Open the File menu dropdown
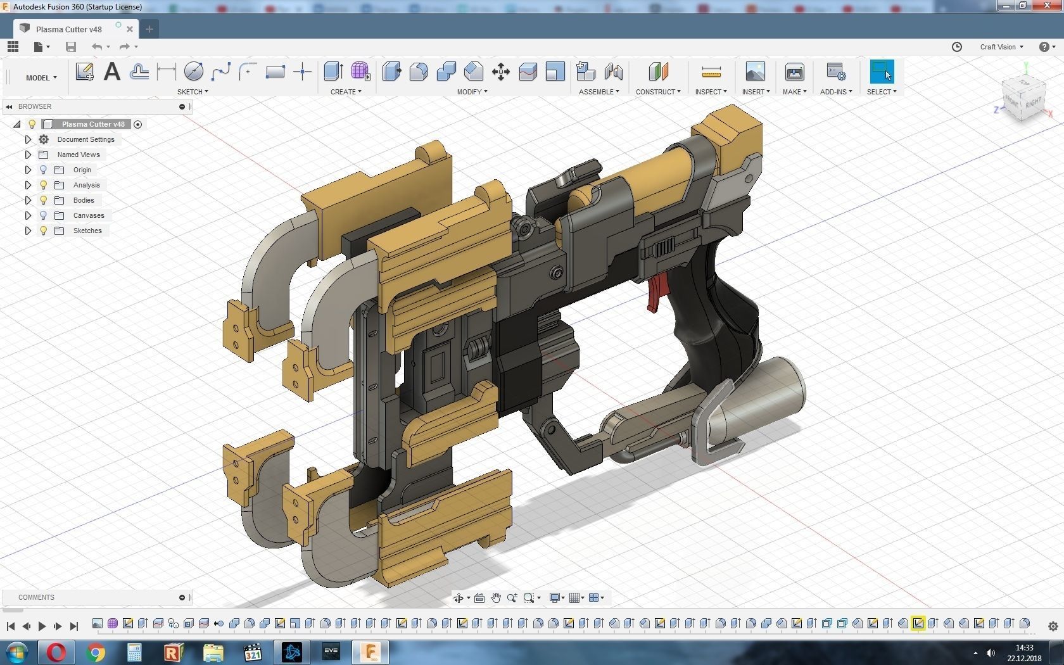Image resolution: width=1064 pixels, height=665 pixels. 42,46
